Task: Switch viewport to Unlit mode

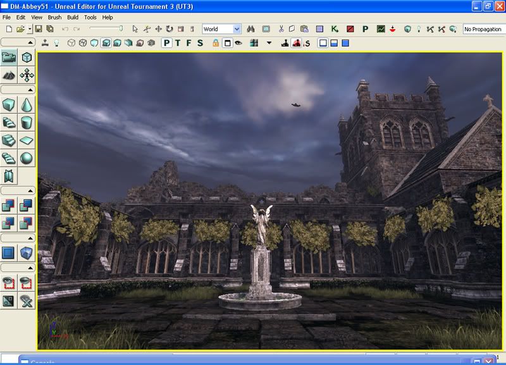Action: (94, 43)
